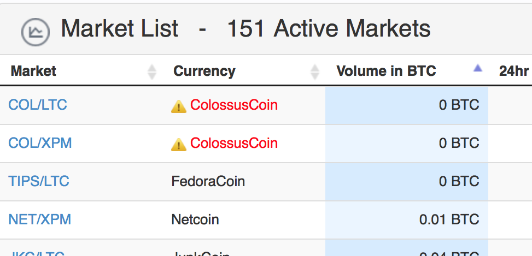Open the COL/XPM market link
Viewport: 532px width, 256px height.
pos(40,143)
